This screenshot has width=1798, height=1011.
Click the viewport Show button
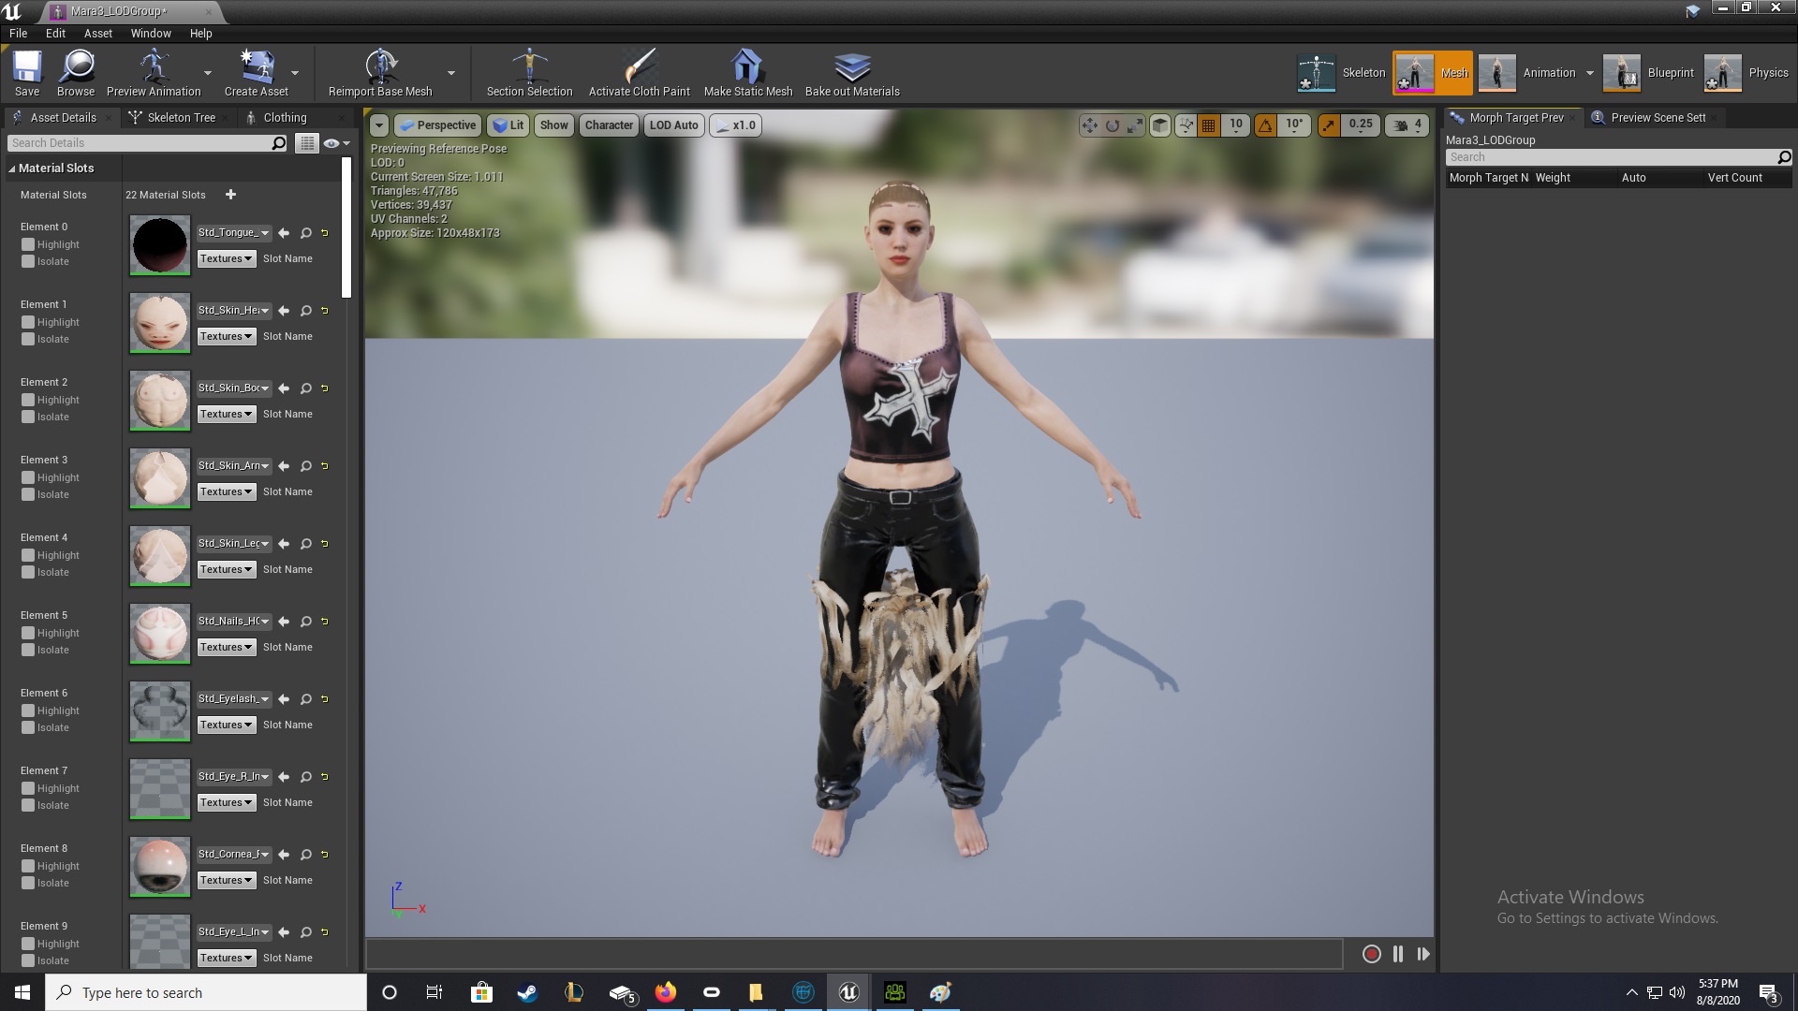[553, 125]
